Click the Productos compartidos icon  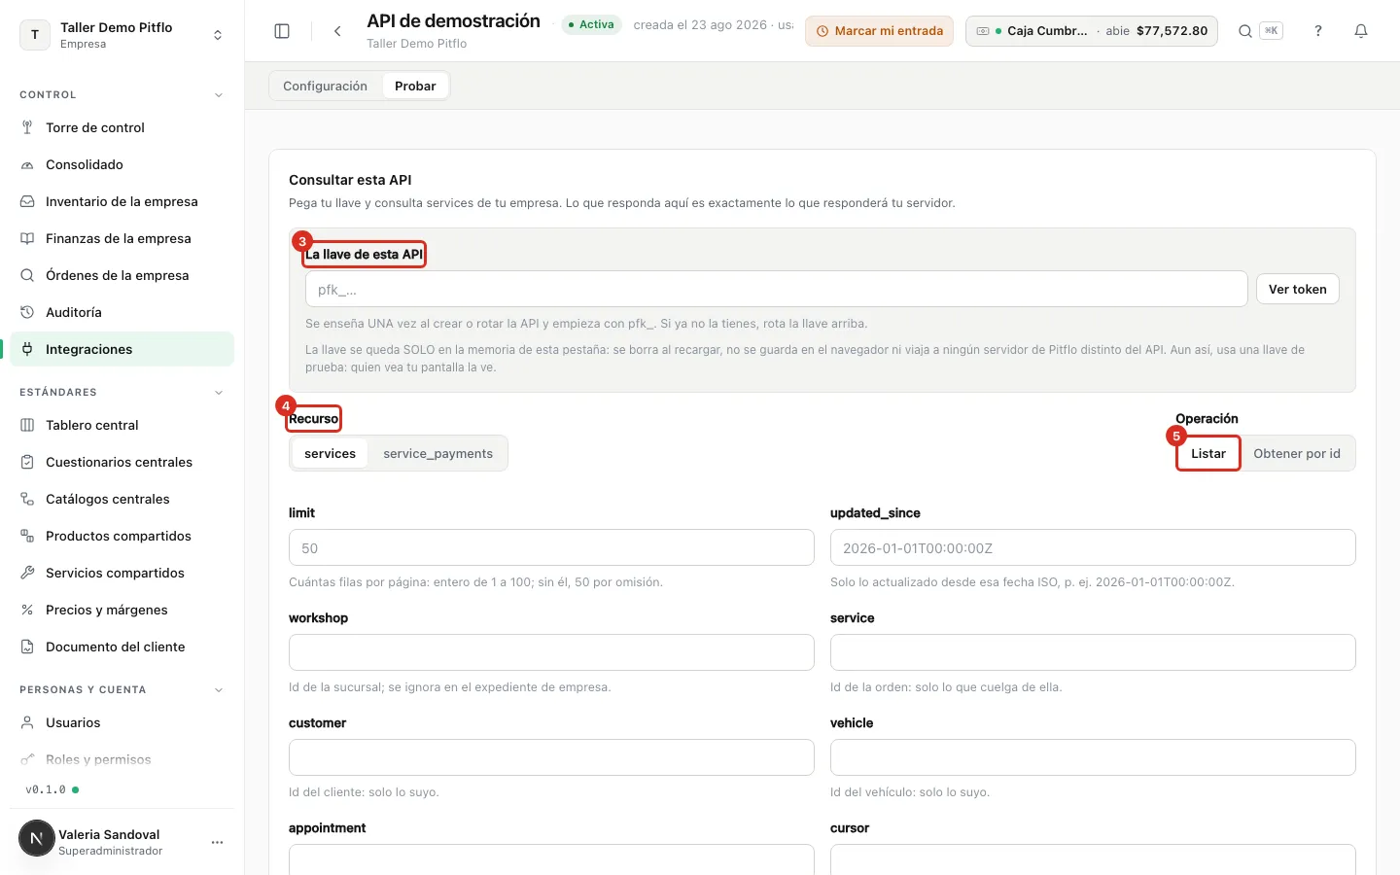(27, 536)
